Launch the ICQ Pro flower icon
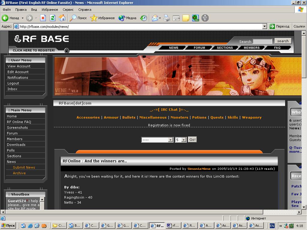The image size is (307, 230). 195,18
